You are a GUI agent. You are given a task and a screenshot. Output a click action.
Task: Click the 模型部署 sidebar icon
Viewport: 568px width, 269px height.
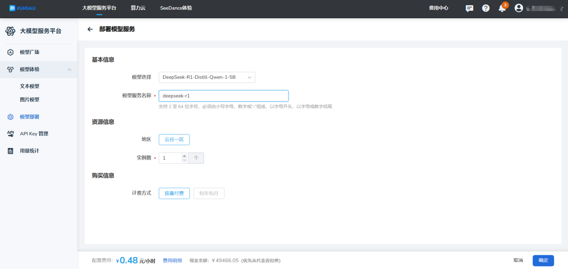tap(10, 117)
